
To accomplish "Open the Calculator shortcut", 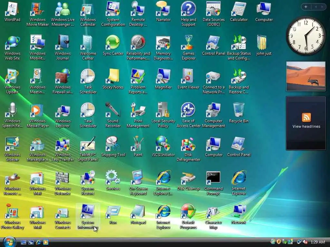I will pyautogui.click(x=239, y=12).
